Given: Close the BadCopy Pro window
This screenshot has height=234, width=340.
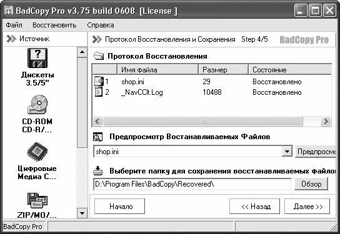Looking at the screenshot, I should pyautogui.click(x=329, y=11).
